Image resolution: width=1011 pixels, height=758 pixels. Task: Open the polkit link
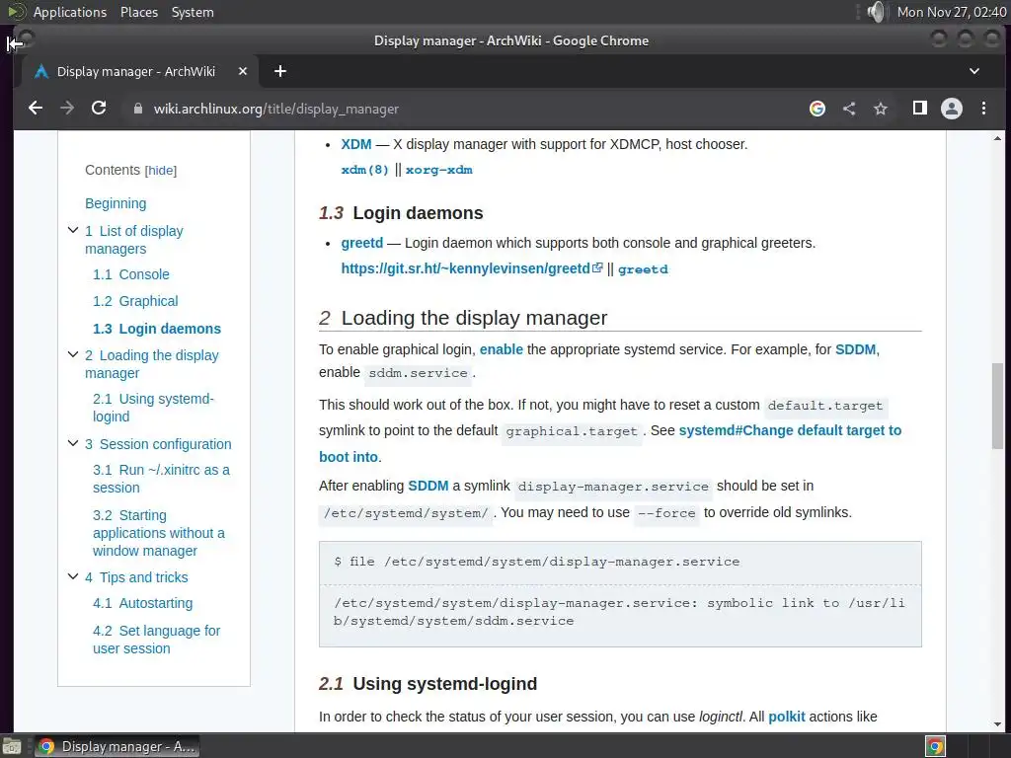(x=787, y=717)
